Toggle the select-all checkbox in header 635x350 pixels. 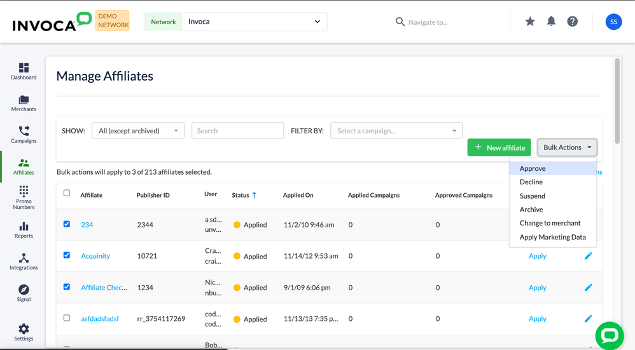[67, 193]
